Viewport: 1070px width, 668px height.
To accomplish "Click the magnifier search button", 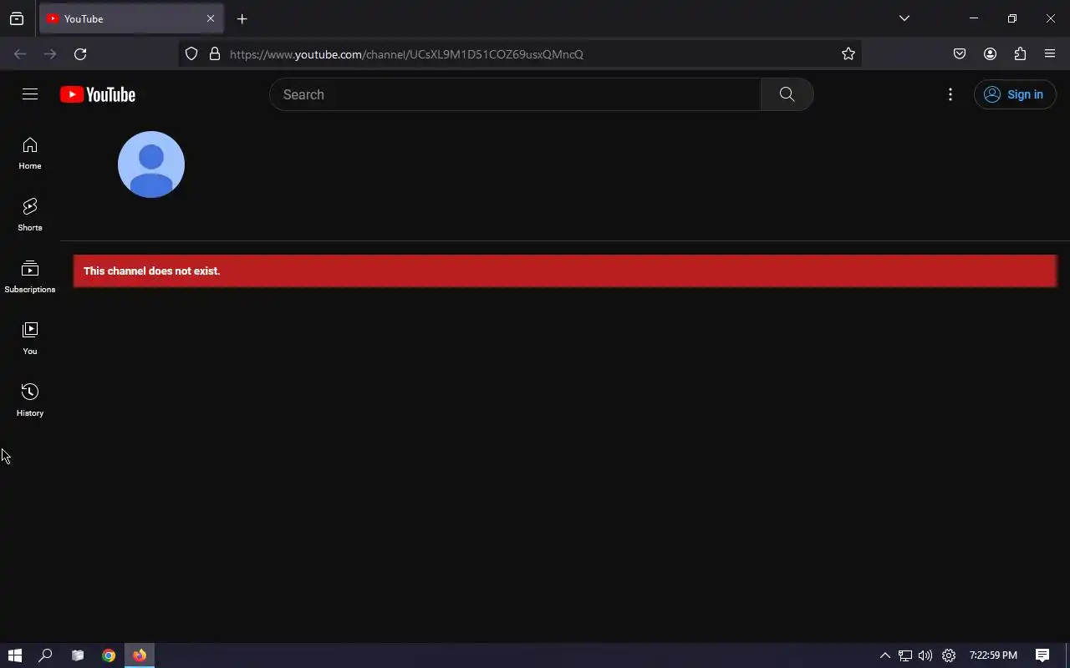I will [787, 94].
